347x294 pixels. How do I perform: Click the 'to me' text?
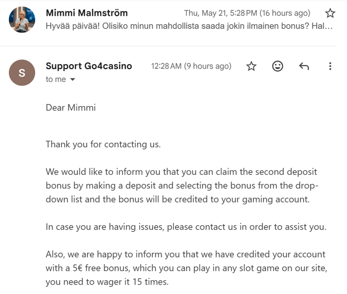(56, 80)
